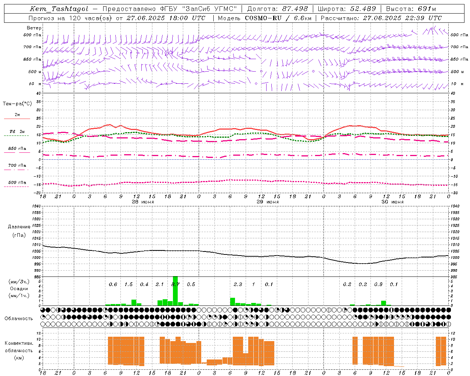Screen dimensions: 470x376
Task: Click the Модель COSMO-RU / 6.6км label
Action: [265, 18]
